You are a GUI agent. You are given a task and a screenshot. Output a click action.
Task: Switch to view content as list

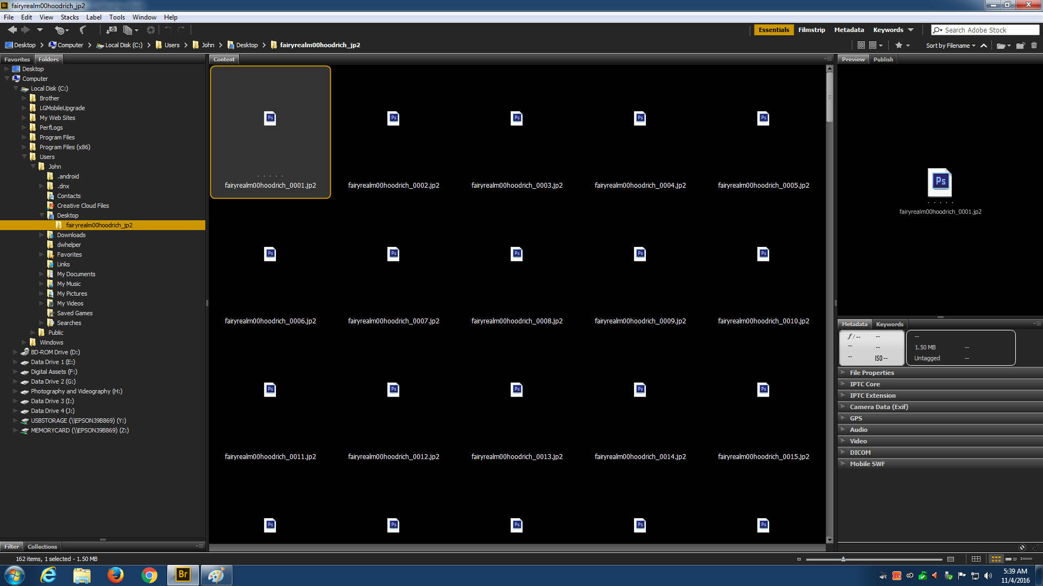[x=1026, y=559]
